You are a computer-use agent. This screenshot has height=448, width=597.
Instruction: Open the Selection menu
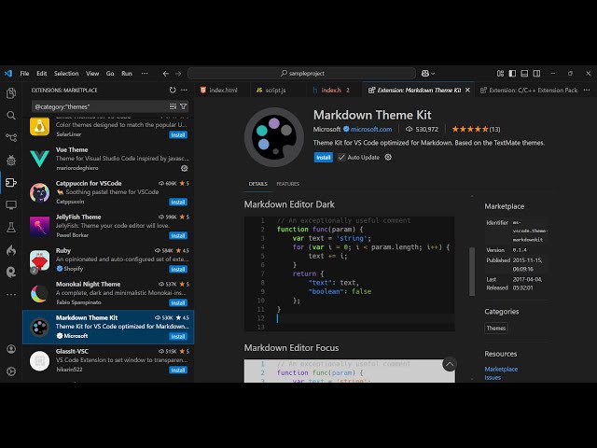66,73
